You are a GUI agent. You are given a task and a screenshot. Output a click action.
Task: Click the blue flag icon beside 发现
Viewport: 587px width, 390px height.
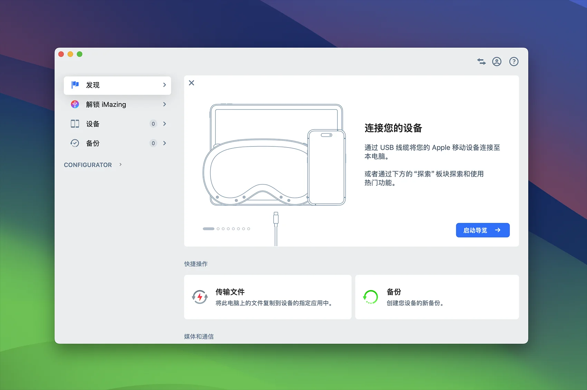(x=75, y=85)
